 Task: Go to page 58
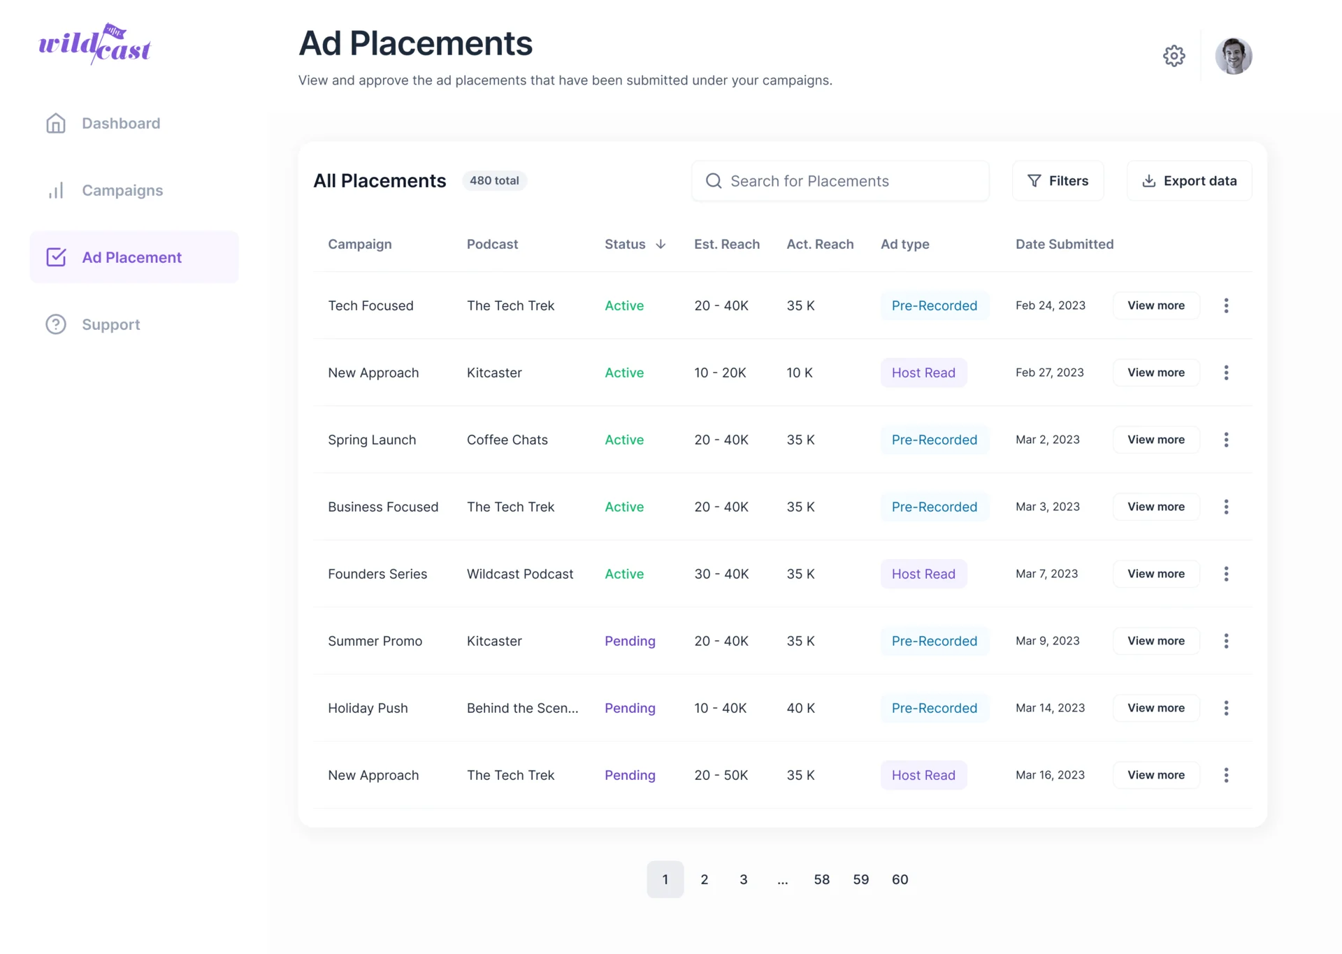(x=822, y=879)
